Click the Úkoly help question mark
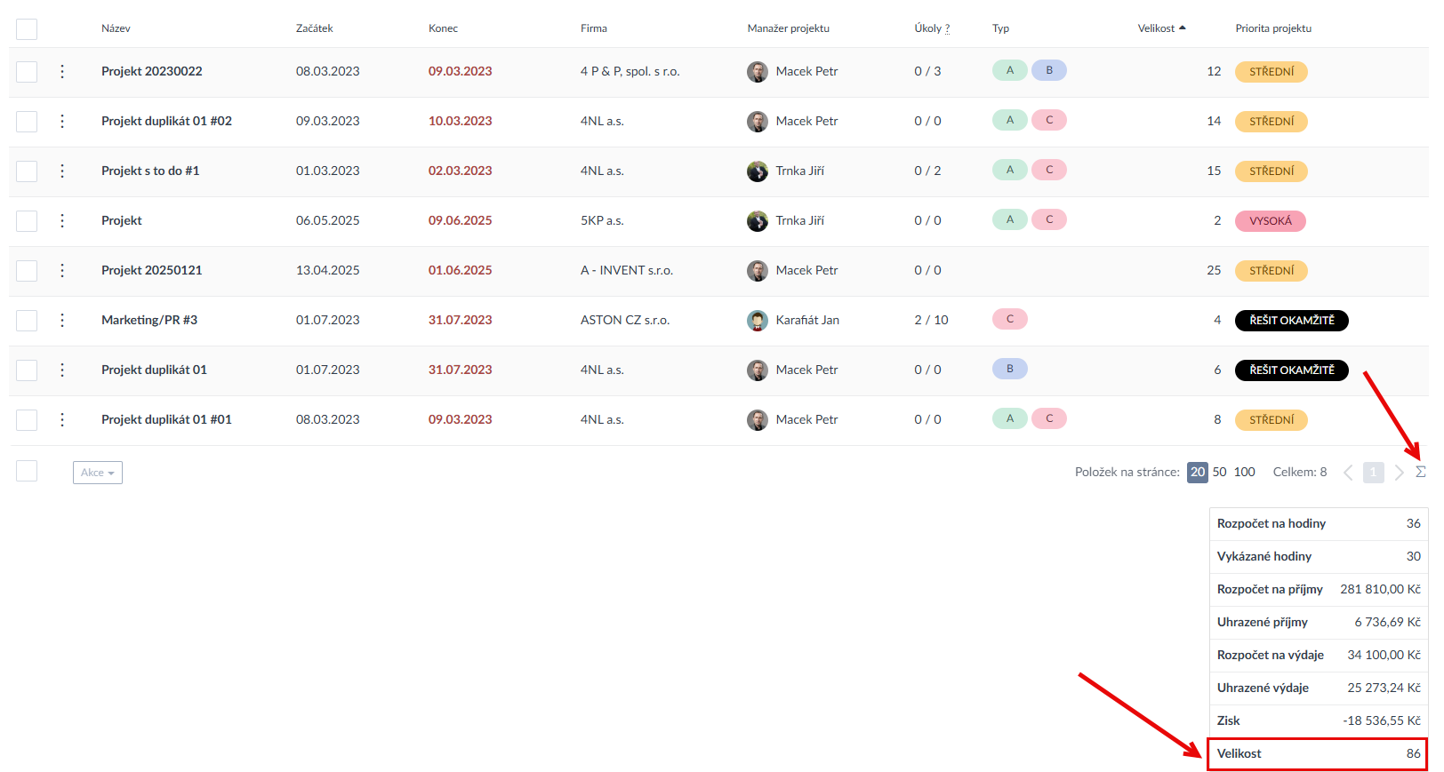This screenshot has width=1444, height=772. 947,28
